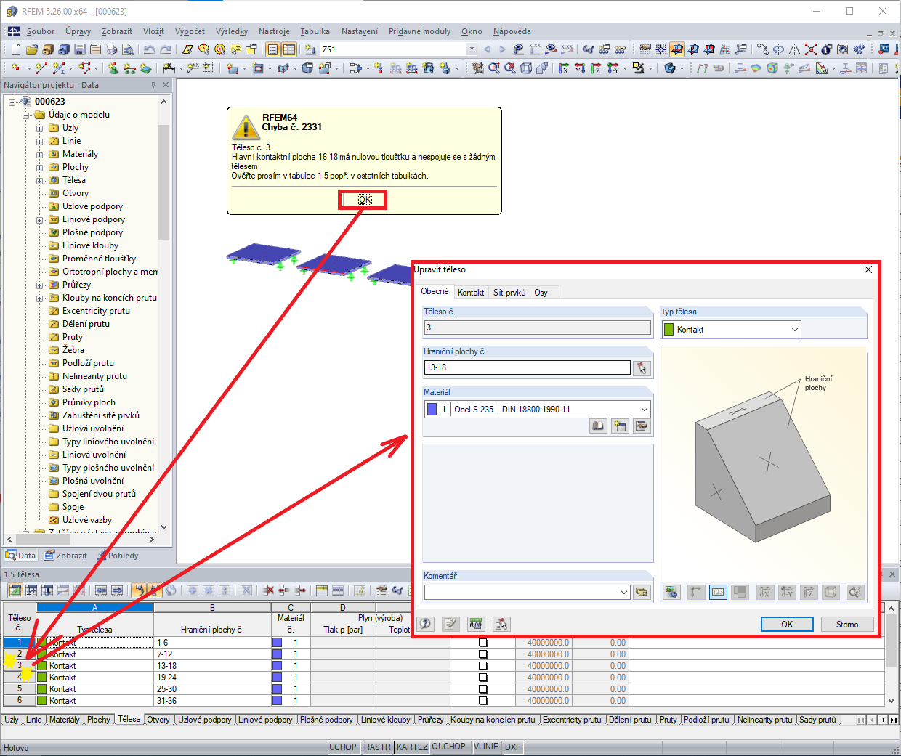The width and height of the screenshot is (901, 756).
Task: Open the Typ tělesa Kontakt dropdown
Action: click(x=794, y=330)
